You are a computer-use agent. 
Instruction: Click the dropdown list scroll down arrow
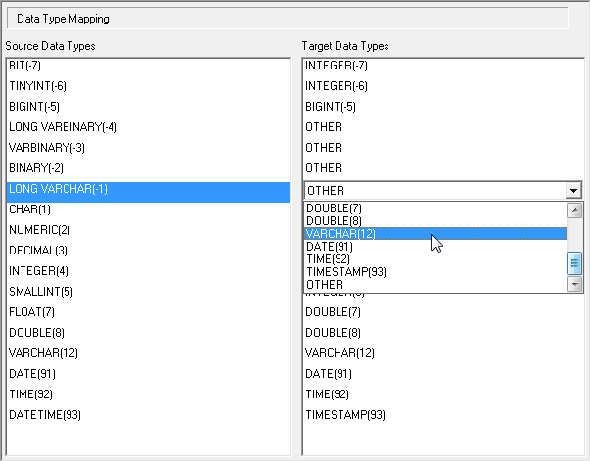[575, 284]
